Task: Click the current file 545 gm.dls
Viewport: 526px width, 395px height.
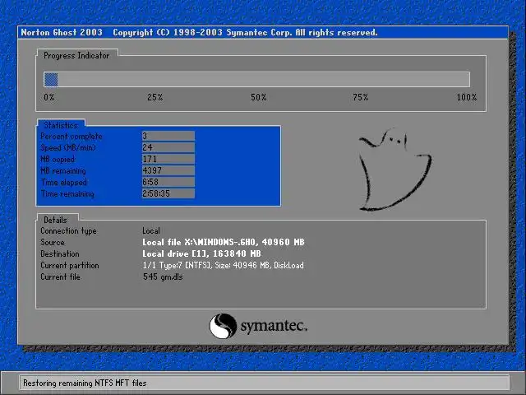Action: tap(163, 276)
